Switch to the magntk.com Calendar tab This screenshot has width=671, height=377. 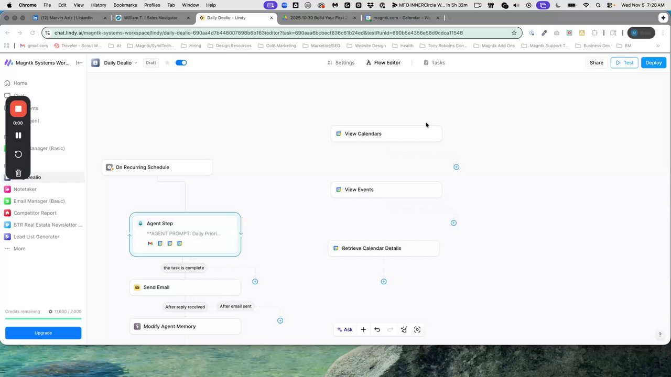coord(403,18)
